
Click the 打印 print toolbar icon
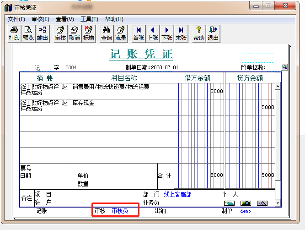click(14, 33)
